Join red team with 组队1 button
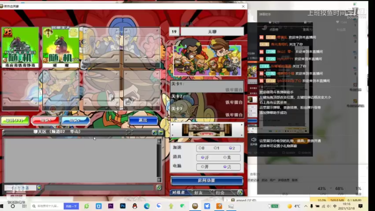375x211 pixels. (45, 121)
